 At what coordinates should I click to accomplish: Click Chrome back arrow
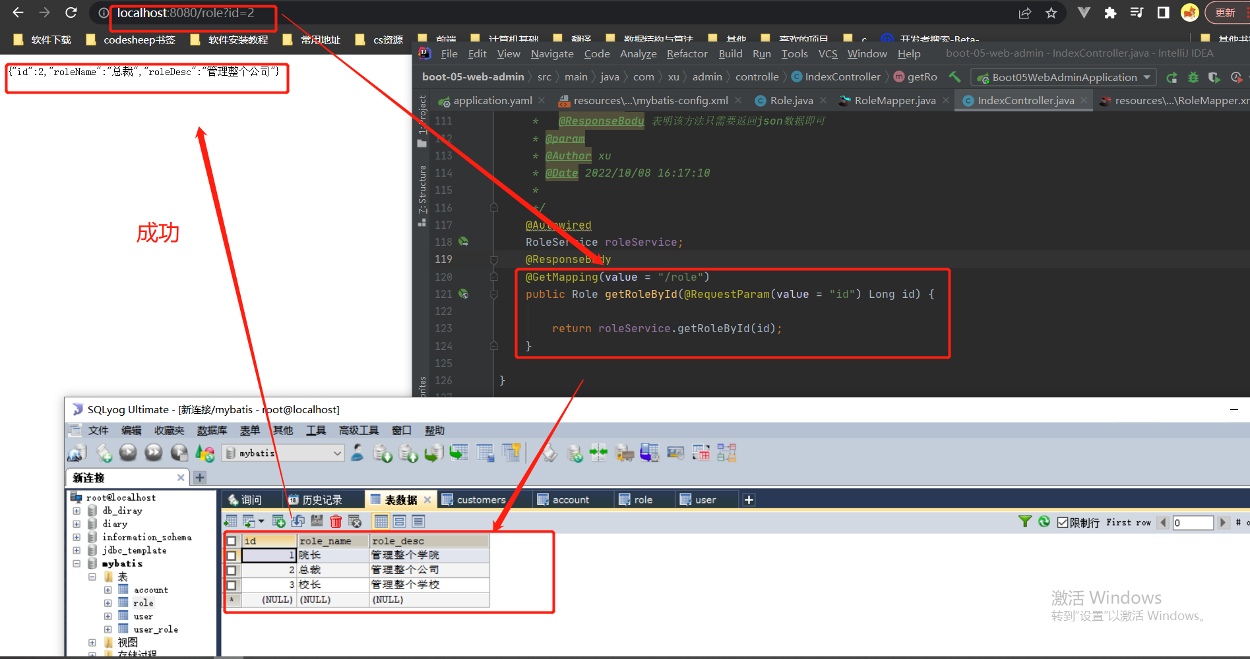click(18, 13)
